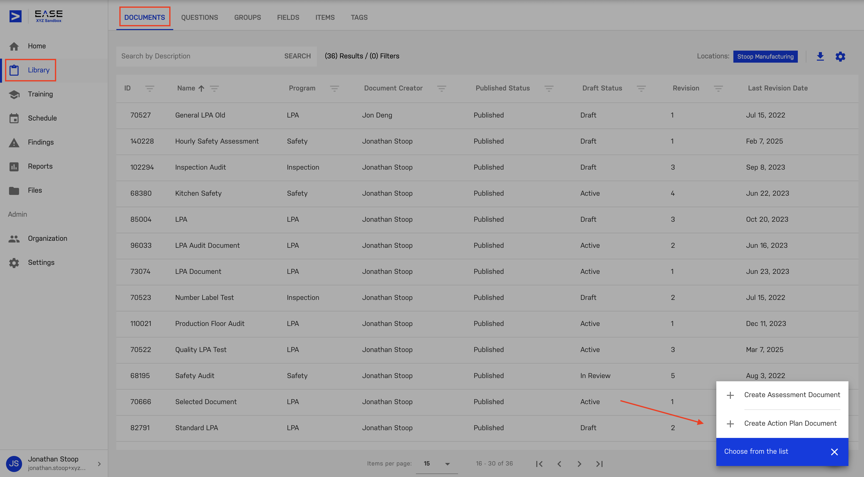
Task: Click ID 73074 cell
Action: pos(140,272)
